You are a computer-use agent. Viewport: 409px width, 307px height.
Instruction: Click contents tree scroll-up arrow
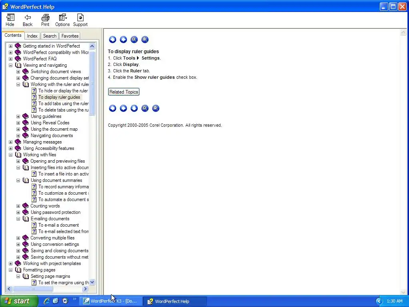[x=92, y=46]
